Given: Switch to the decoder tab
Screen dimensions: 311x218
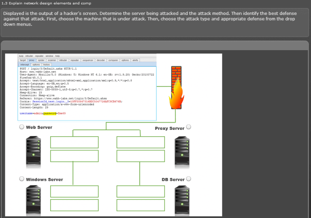Looking at the screenshot, I should [101, 60].
